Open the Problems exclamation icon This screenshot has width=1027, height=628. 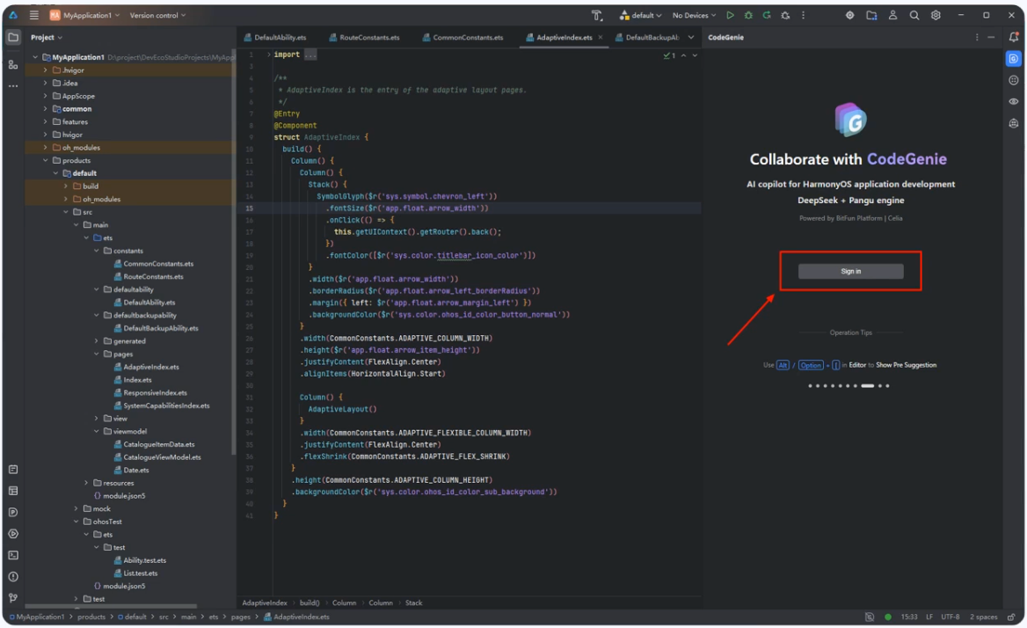[x=13, y=577]
